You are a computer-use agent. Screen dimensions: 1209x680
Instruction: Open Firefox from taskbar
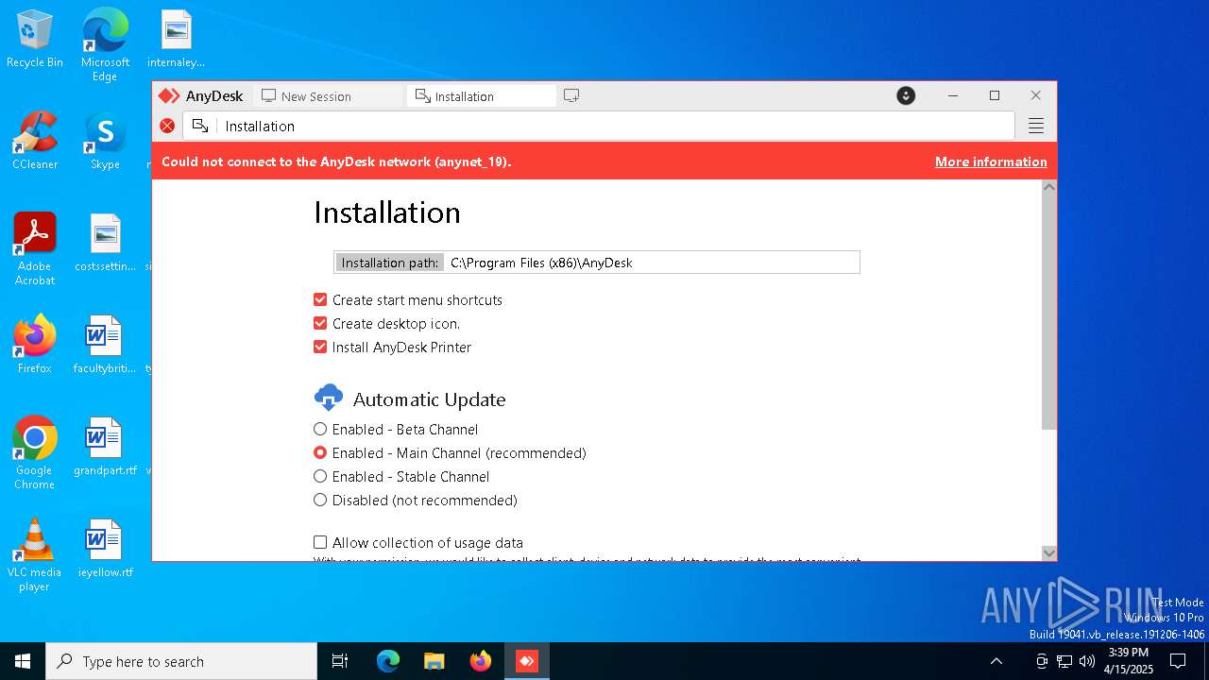click(481, 661)
